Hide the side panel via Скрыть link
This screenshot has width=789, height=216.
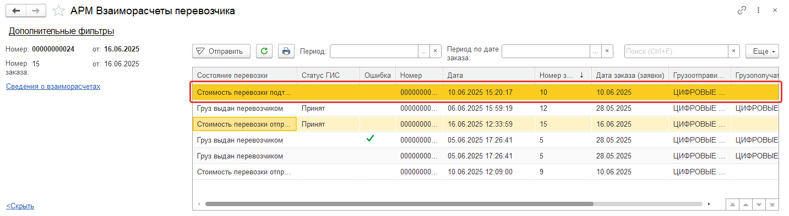[x=20, y=206]
